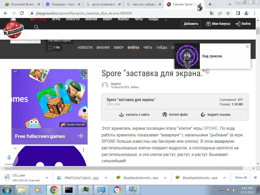This screenshot has width=260, height=195.
Task: Open МНЕНИЯ in game submenu
Action: click(103, 47)
